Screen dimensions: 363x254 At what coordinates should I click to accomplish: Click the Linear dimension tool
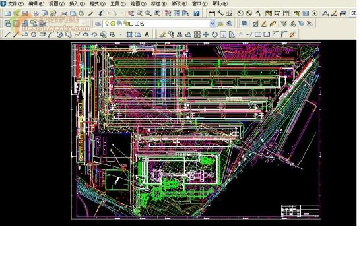coord(211,13)
